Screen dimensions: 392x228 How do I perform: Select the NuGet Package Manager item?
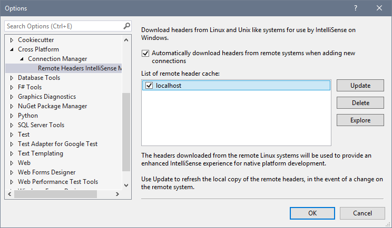(x=53, y=106)
